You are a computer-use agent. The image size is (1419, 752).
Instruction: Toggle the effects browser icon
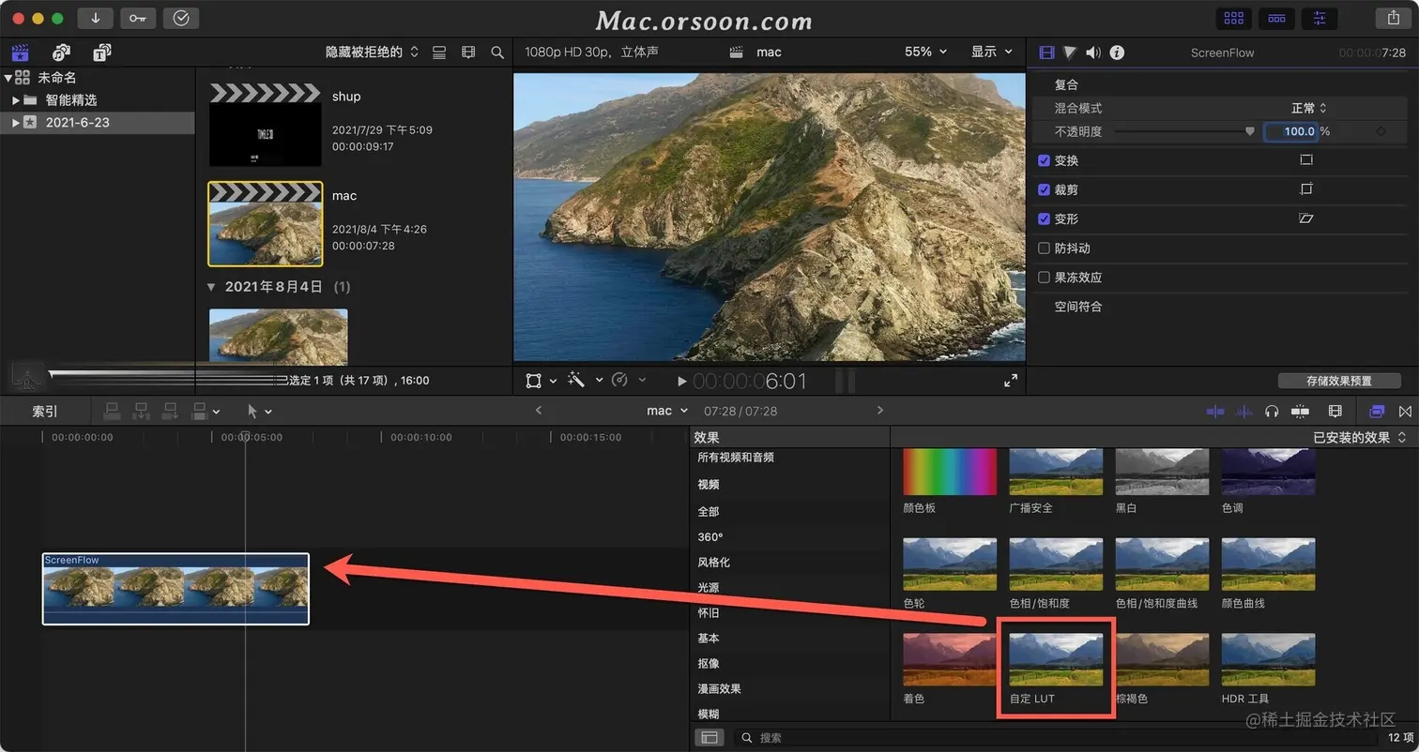pos(1377,411)
